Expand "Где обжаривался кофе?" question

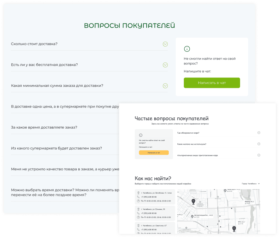click(x=259, y=133)
